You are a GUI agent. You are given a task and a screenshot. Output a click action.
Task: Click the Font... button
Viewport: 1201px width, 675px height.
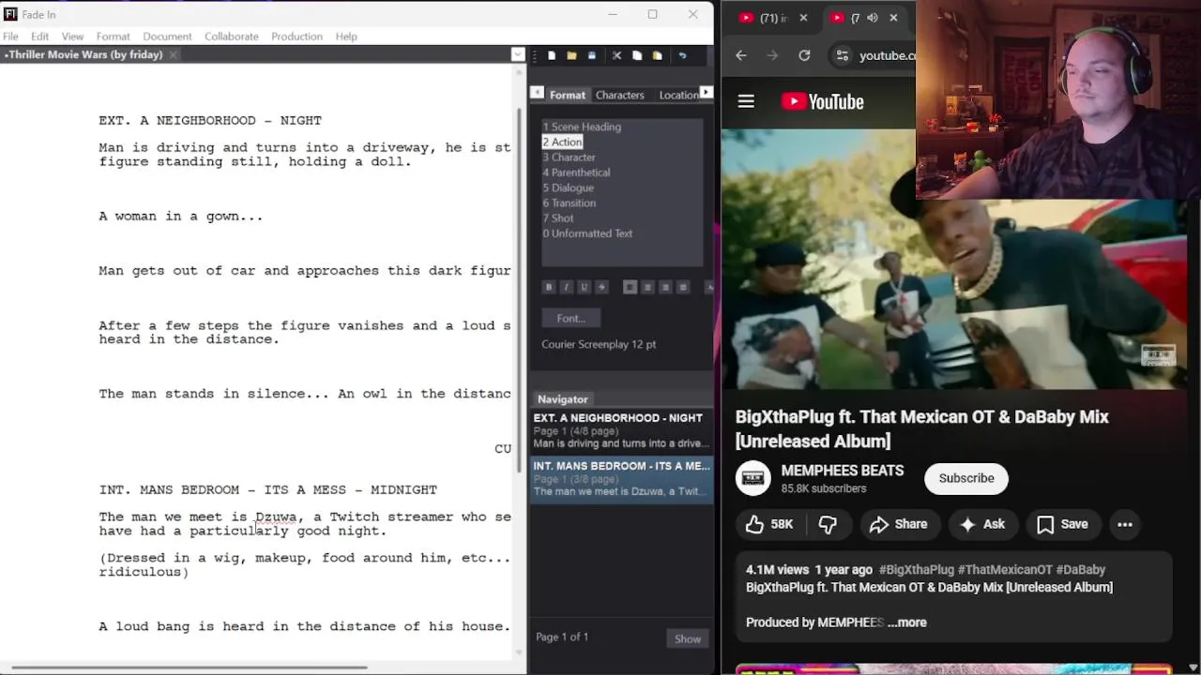(x=570, y=319)
